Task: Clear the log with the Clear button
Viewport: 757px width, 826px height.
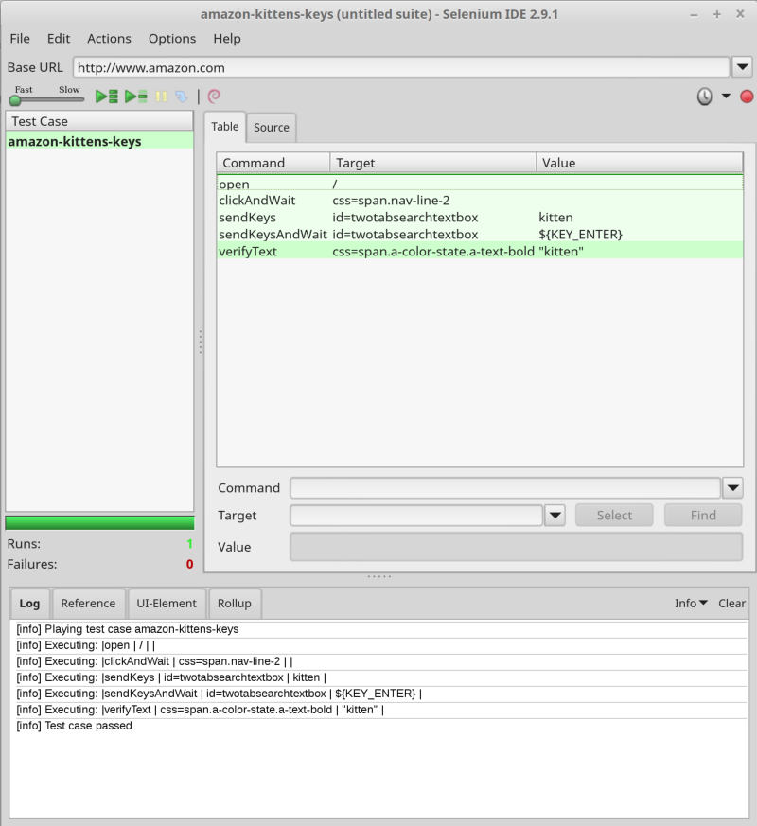Action: pyautogui.click(x=731, y=603)
